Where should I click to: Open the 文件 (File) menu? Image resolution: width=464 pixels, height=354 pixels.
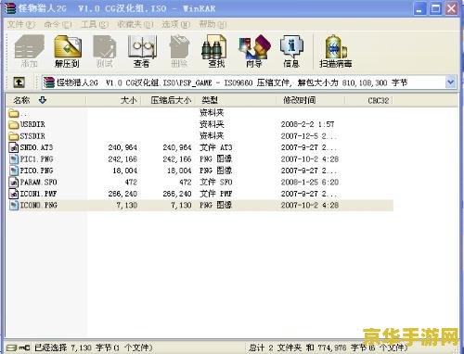pos(20,24)
